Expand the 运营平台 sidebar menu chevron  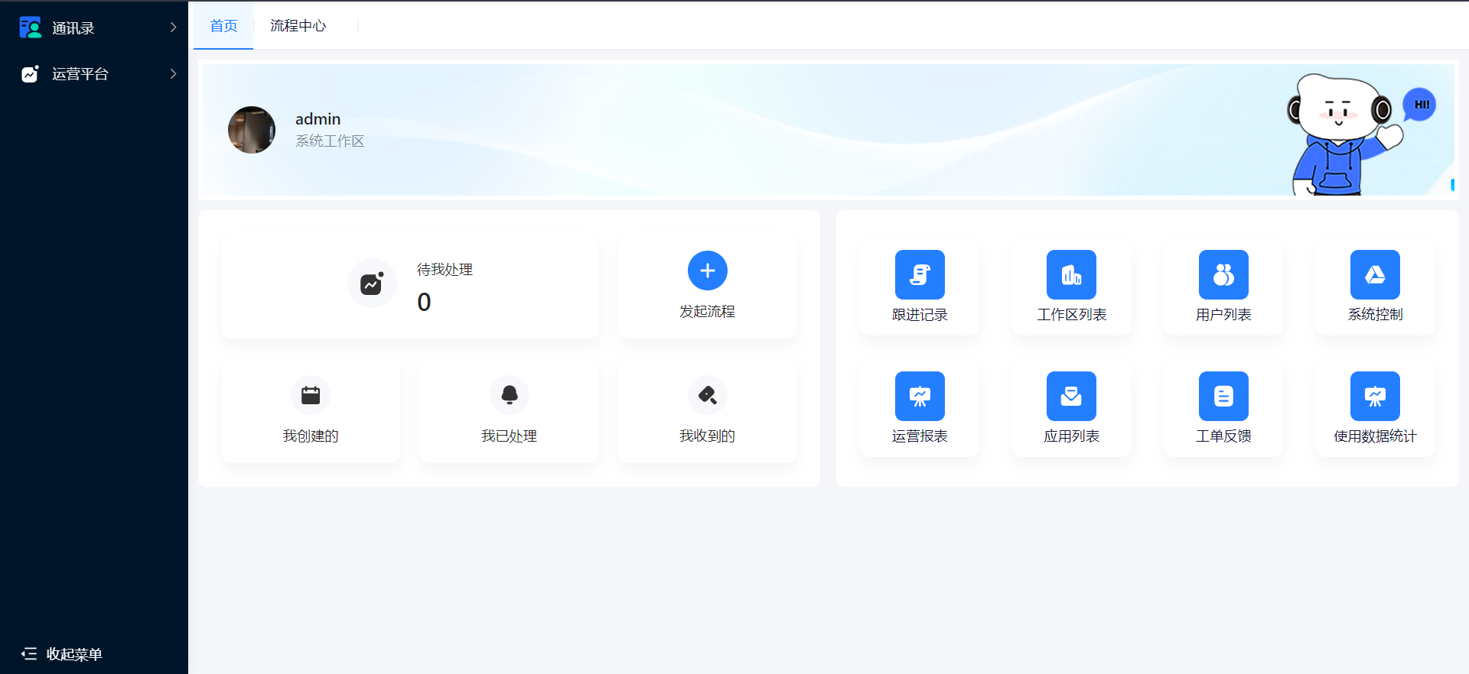pyautogui.click(x=173, y=74)
